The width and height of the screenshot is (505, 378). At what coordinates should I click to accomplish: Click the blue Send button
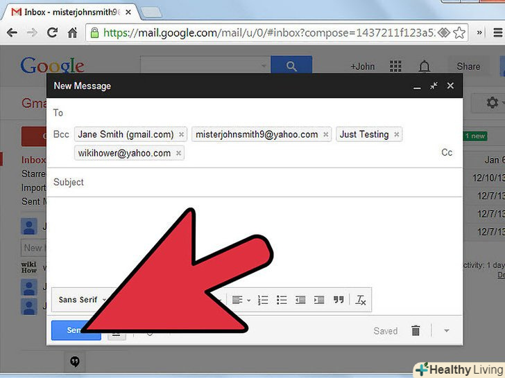(x=76, y=330)
